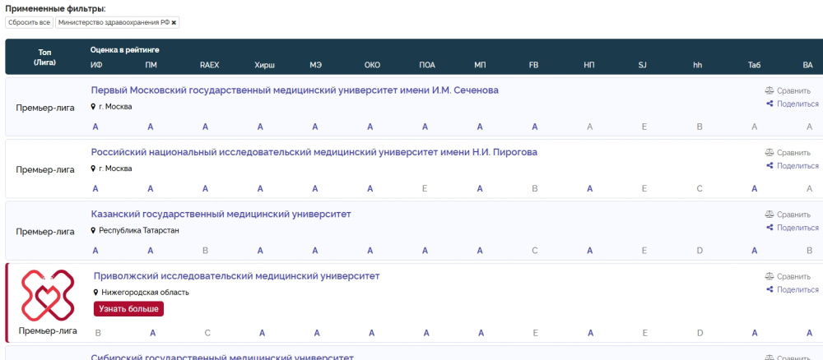The image size is (823, 360).
Task: Click the SJ column header
Action: (643, 66)
